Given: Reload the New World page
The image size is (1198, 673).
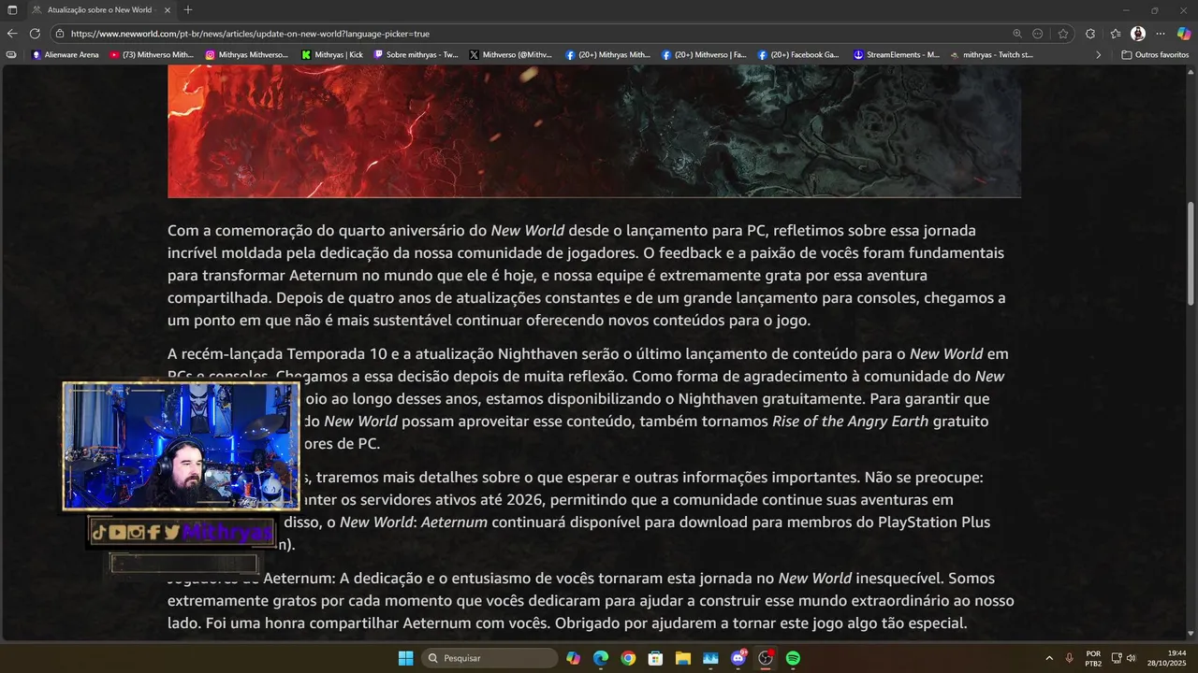Looking at the screenshot, I should click(35, 34).
